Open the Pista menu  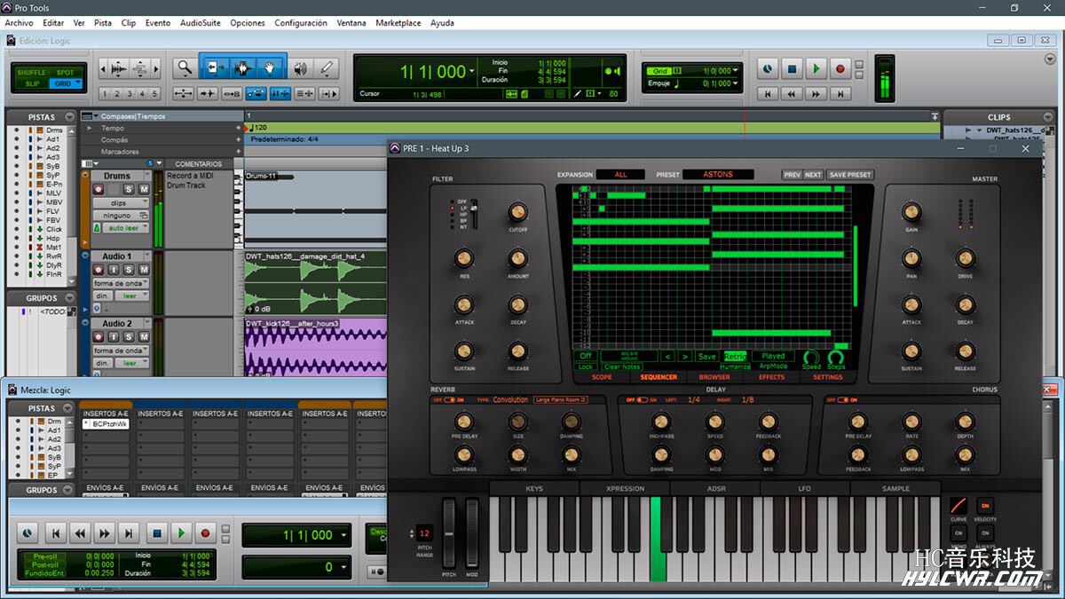103,23
